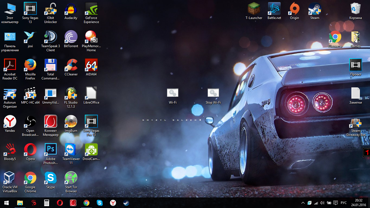Show hidden system tray icons
Screen dimensions: 370x208
pyautogui.click(x=303, y=203)
